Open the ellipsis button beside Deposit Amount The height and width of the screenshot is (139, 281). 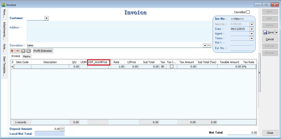pyautogui.click(x=62, y=129)
